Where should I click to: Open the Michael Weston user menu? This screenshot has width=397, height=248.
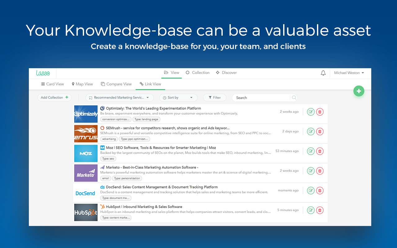tap(349, 73)
